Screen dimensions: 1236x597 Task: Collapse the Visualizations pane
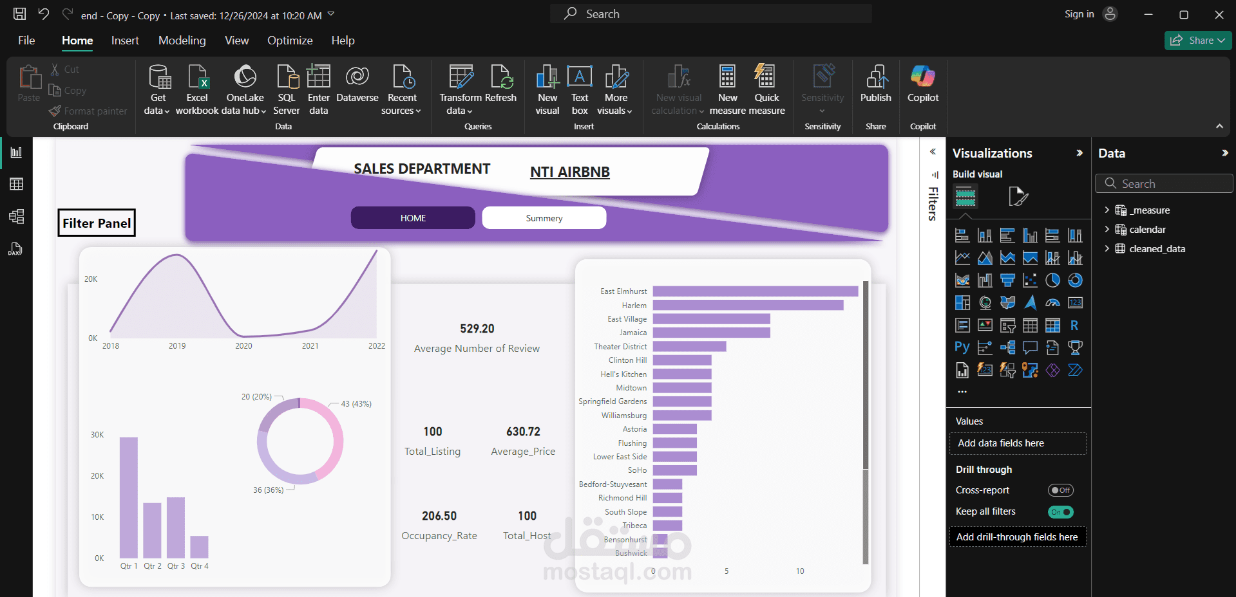tap(1079, 153)
